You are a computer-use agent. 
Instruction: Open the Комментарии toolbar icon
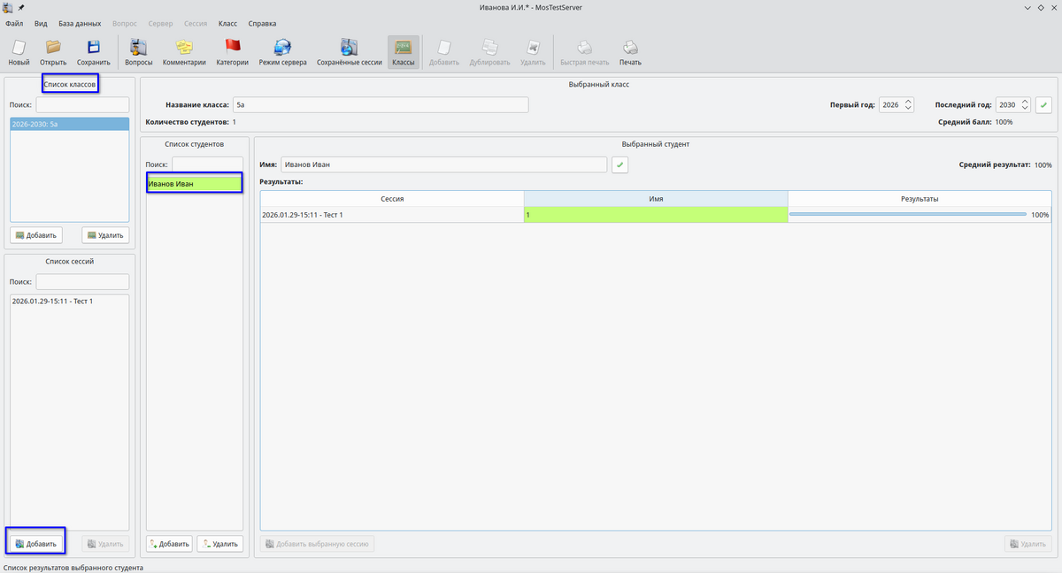pyautogui.click(x=184, y=52)
